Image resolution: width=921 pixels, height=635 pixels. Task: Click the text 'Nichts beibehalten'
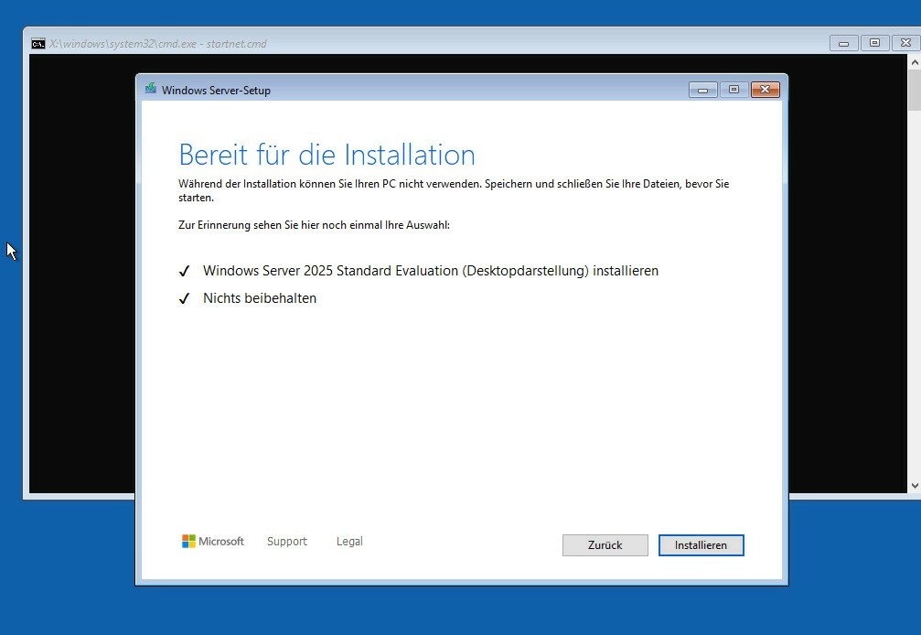pos(260,298)
